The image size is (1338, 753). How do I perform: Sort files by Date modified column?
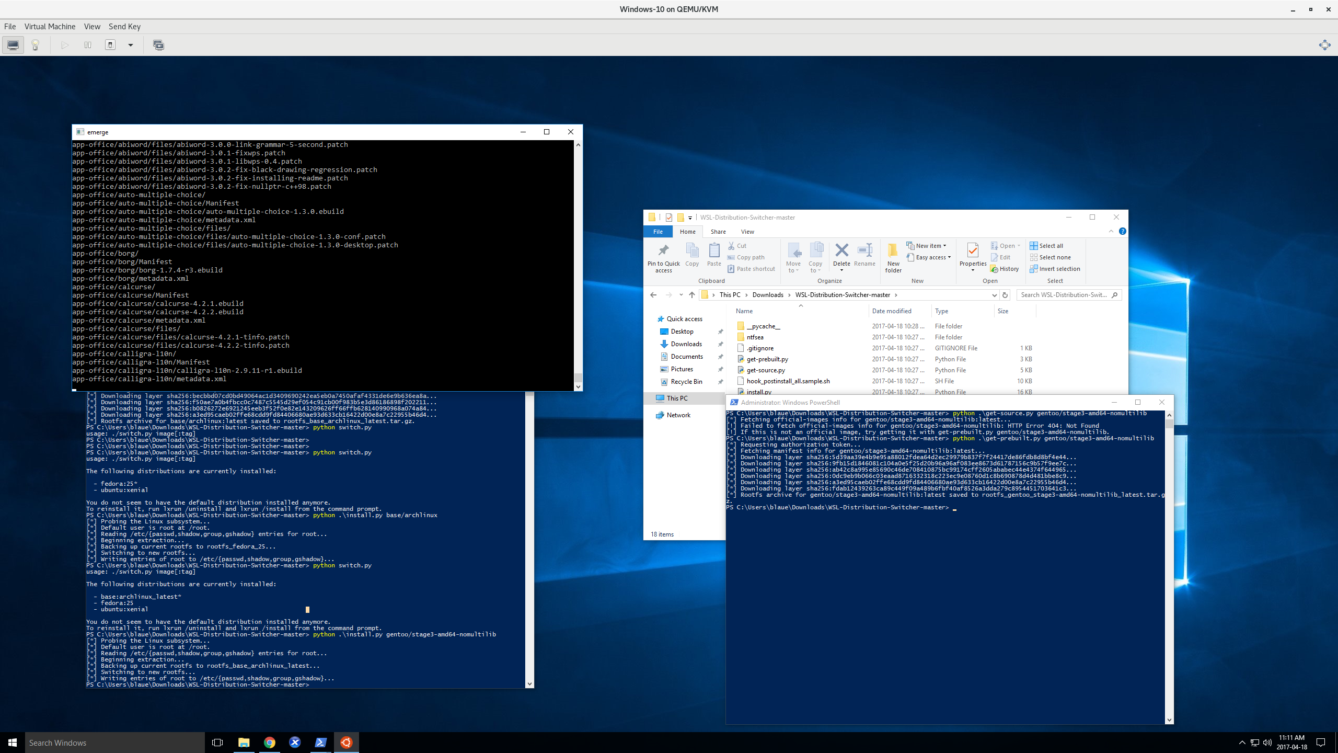[892, 311]
